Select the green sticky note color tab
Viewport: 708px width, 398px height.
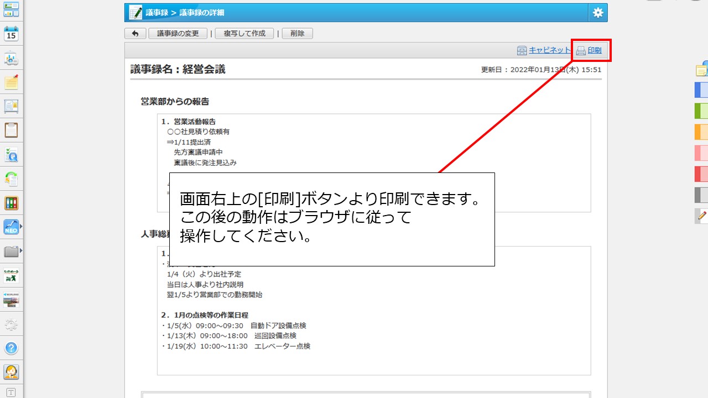(x=701, y=111)
